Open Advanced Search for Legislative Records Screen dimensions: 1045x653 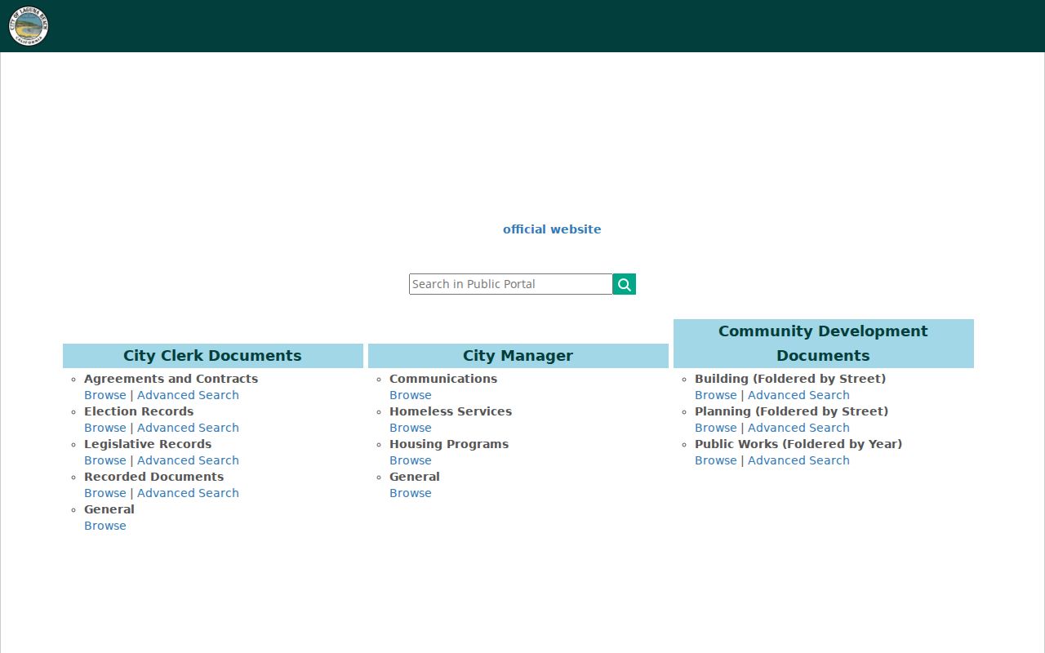[188, 460]
